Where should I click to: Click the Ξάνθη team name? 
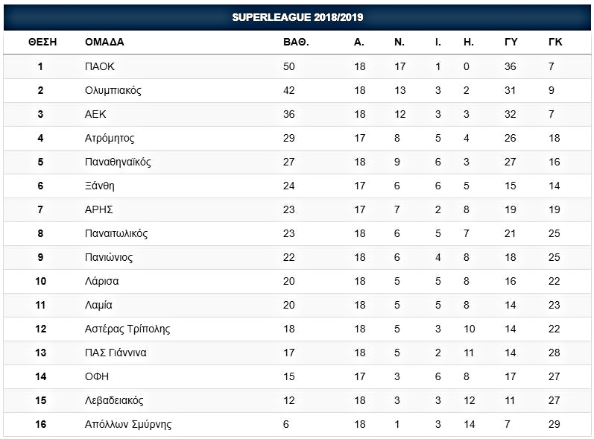(x=100, y=186)
